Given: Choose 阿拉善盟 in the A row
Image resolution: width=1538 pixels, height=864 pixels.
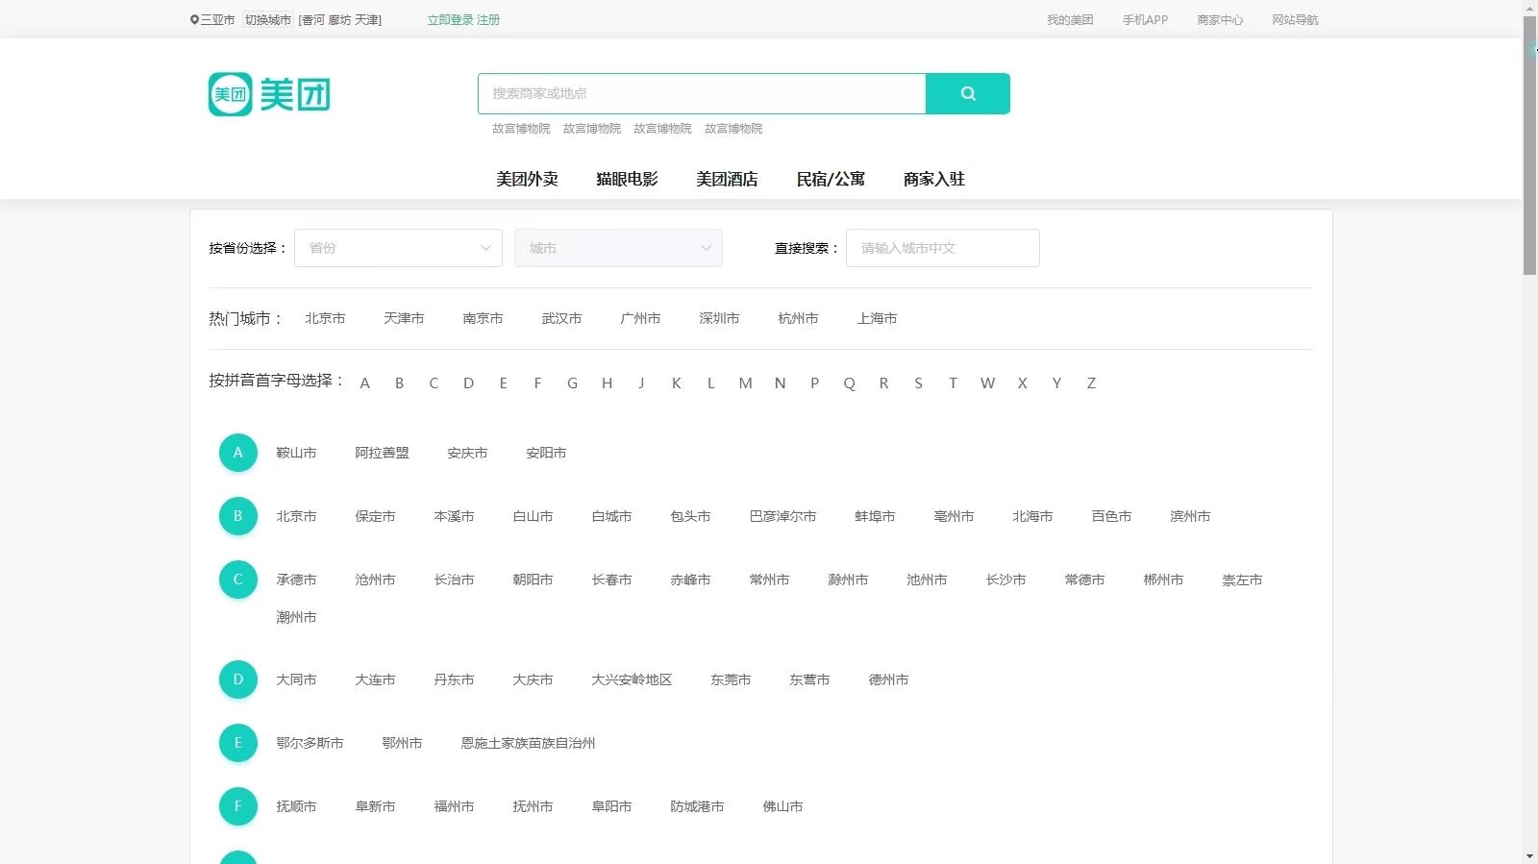Looking at the screenshot, I should pos(382,453).
